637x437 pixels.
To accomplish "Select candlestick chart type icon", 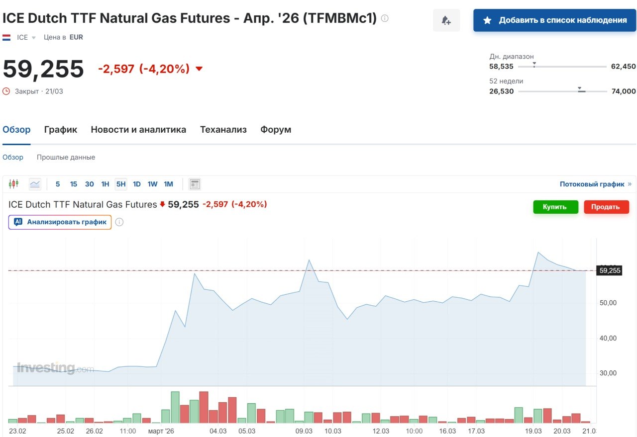I will pyautogui.click(x=13, y=184).
